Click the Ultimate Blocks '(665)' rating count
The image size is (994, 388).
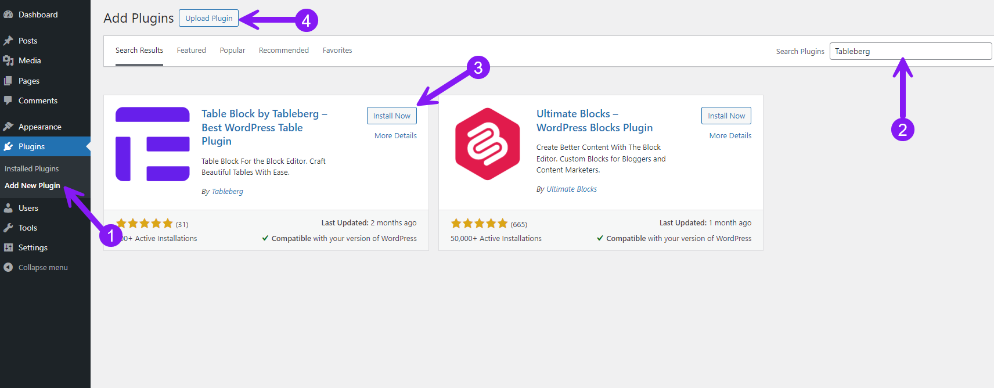pos(519,224)
